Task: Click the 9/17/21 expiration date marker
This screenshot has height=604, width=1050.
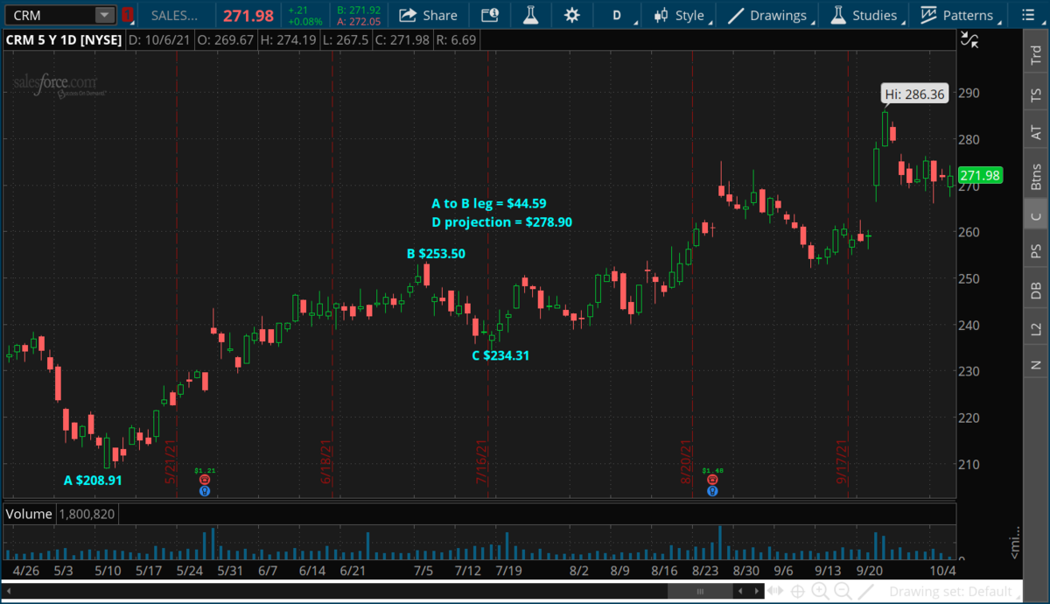Action: pos(841,462)
